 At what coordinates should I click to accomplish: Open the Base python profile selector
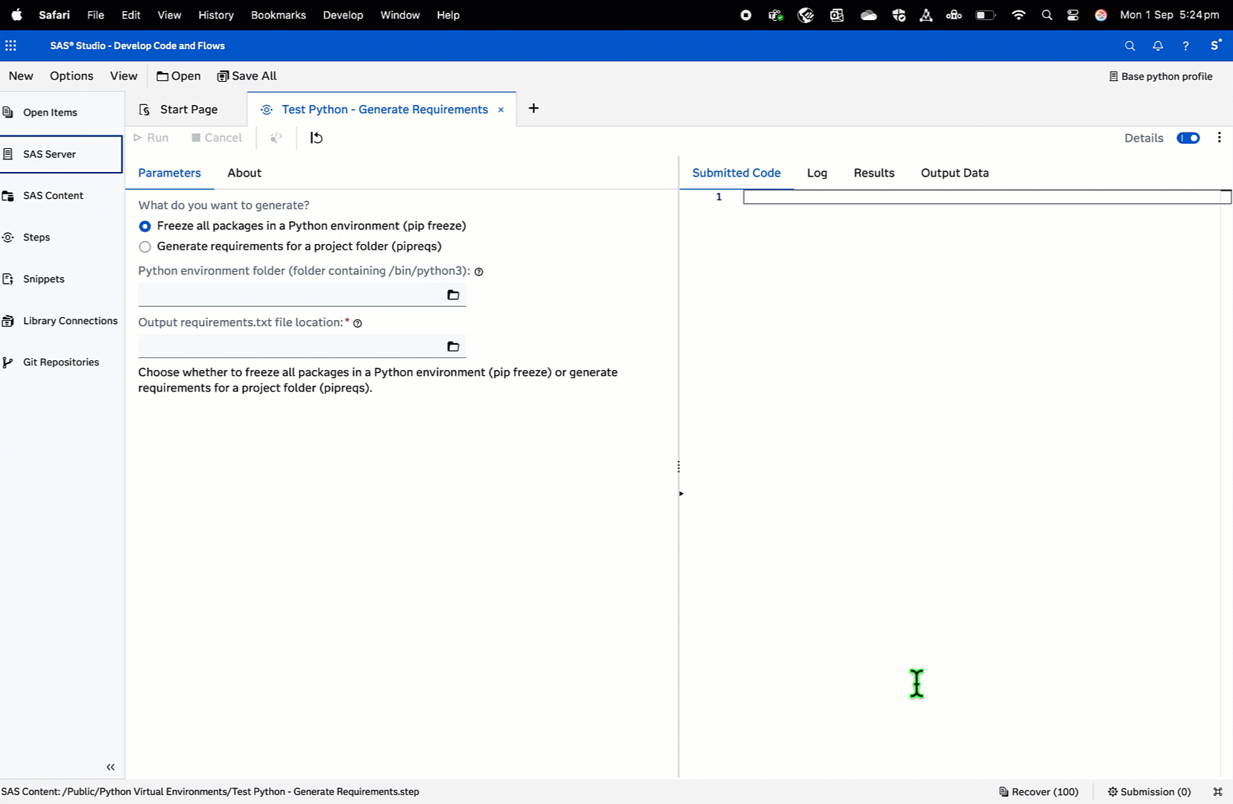point(1161,76)
